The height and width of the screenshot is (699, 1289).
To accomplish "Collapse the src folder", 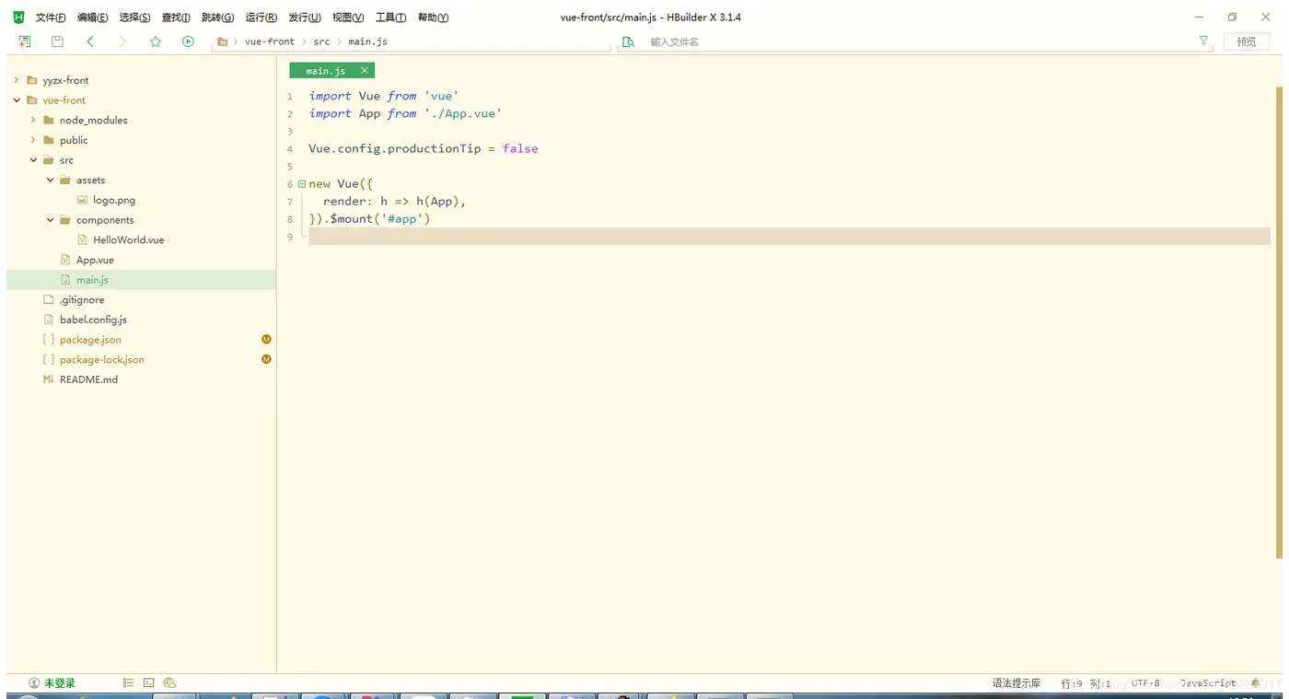I will coord(33,160).
